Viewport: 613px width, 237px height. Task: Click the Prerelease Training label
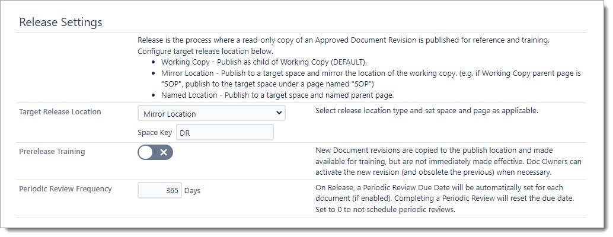(x=52, y=151)
